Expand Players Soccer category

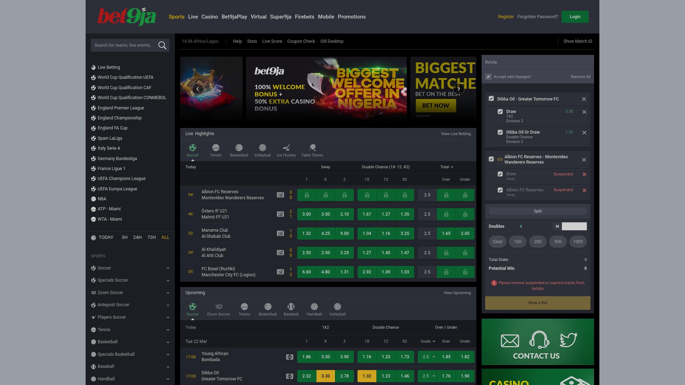[130, 317]
